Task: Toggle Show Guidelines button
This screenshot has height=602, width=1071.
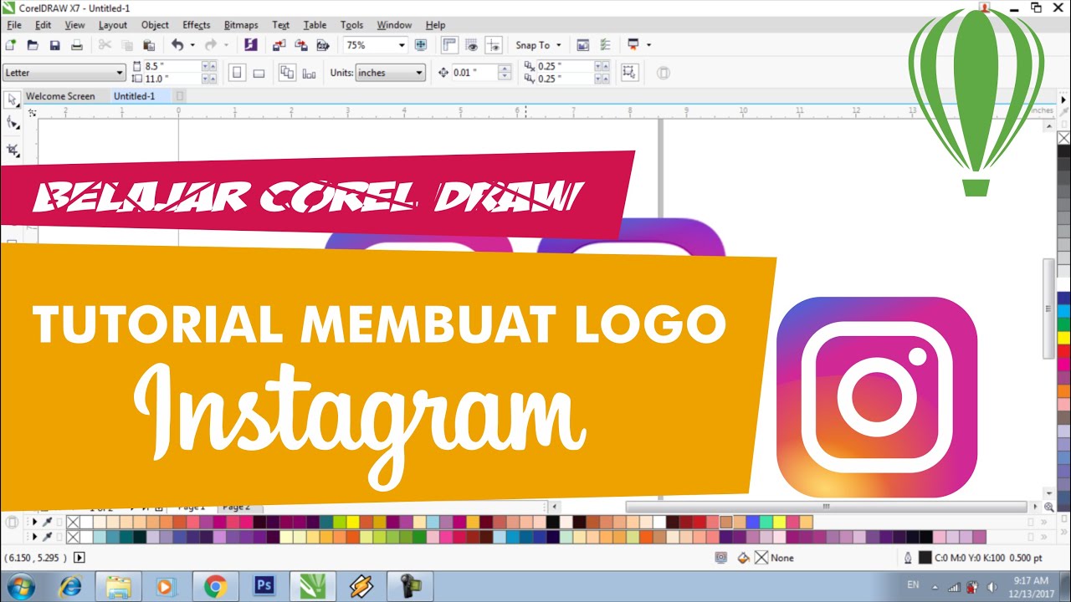Action: (x=493, y=45)
